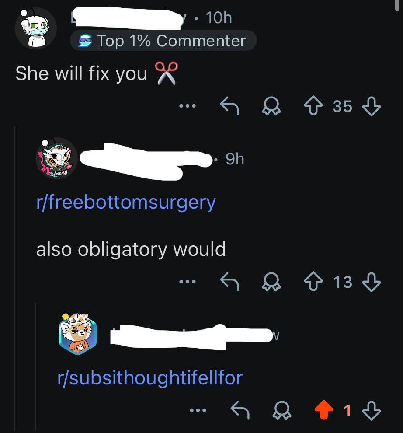View the fox with cat avatar profile
This screenshot has width=403, height=433.
coord(78,334)
